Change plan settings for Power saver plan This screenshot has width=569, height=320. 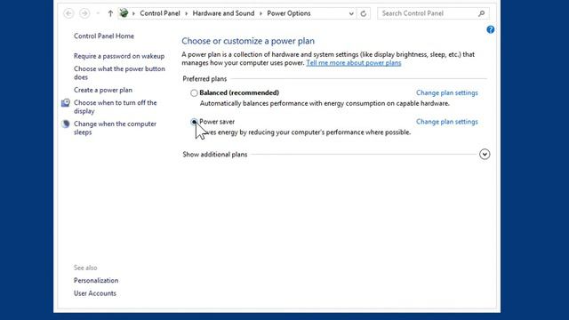tap(446, 122)
